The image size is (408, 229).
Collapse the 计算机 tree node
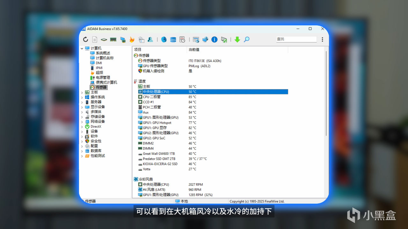click(82, 48)
